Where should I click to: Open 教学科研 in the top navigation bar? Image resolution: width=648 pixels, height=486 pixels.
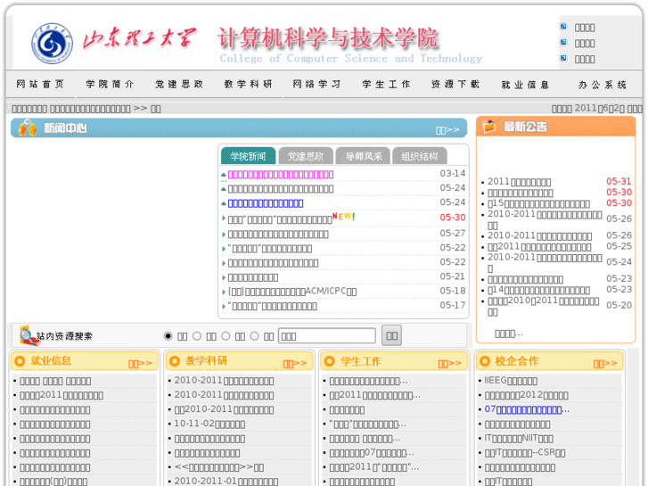[x=248, y=85]
